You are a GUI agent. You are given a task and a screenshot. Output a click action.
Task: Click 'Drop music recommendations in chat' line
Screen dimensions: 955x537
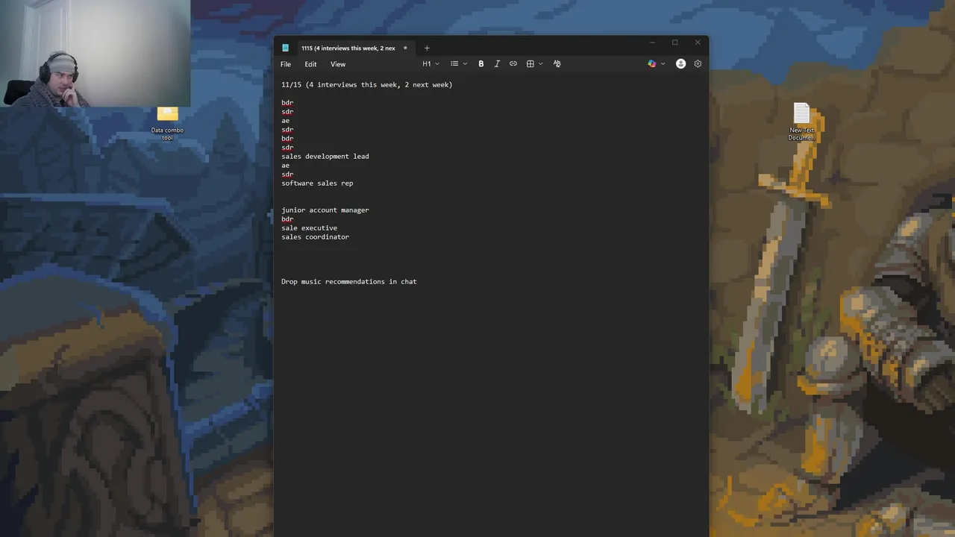(349, 282)
